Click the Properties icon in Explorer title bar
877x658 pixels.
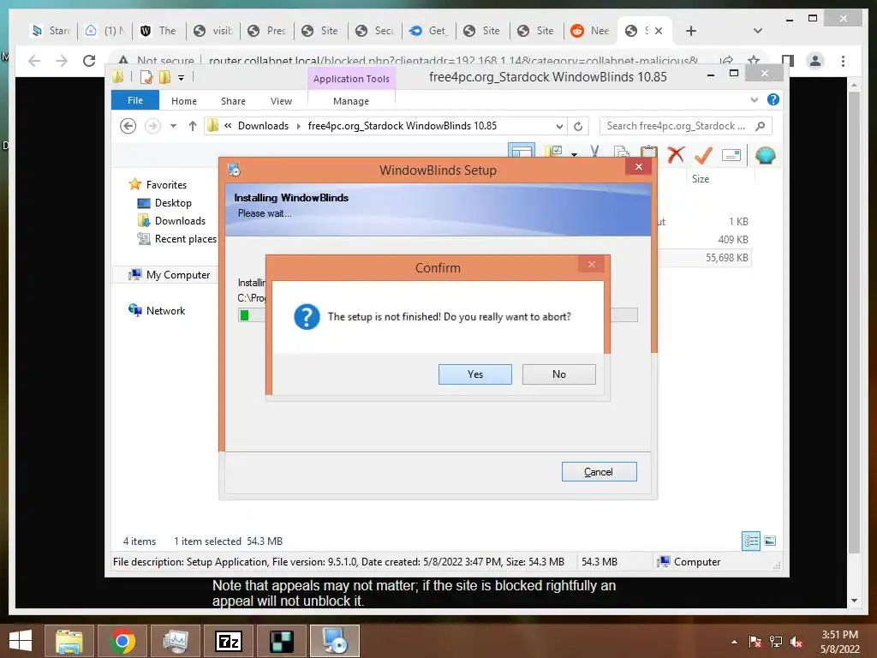[x=146, y=76]
